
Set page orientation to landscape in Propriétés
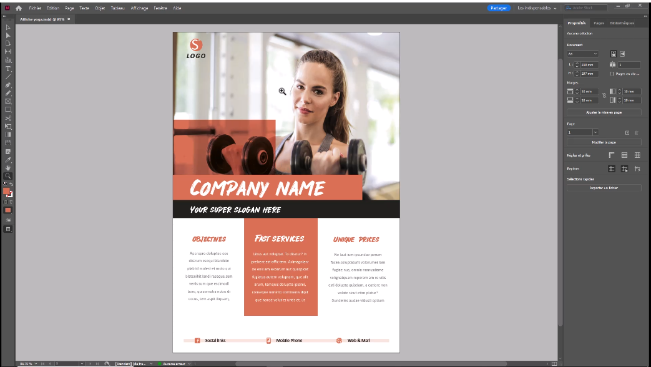[623, 53]
